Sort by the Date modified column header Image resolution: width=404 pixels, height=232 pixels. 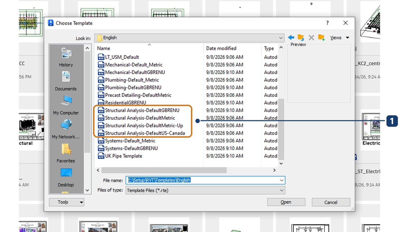pyautogui.click(x=221, y=48)
